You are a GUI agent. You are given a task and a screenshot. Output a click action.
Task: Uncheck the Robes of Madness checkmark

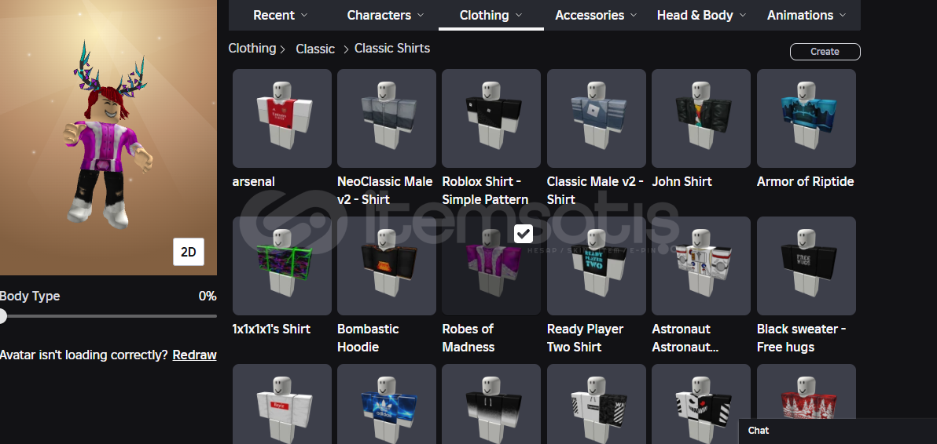524,235
